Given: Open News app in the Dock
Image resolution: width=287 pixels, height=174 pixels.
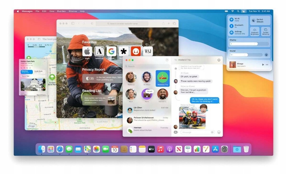Looking at the screenshot, I should 179,149.
